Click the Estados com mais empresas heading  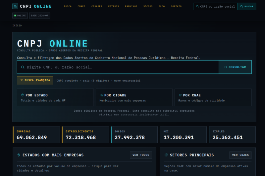tap(53, 155)
